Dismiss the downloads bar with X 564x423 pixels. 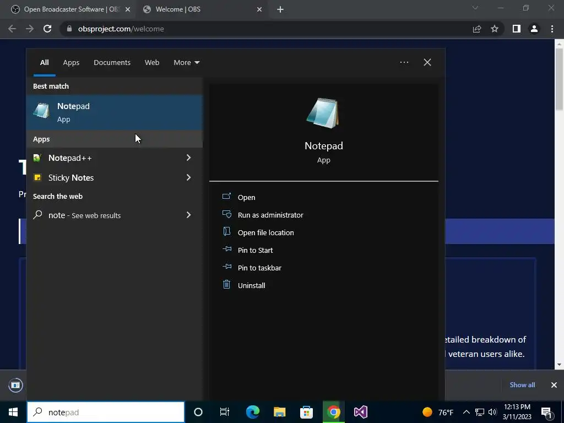pos(554,385)
